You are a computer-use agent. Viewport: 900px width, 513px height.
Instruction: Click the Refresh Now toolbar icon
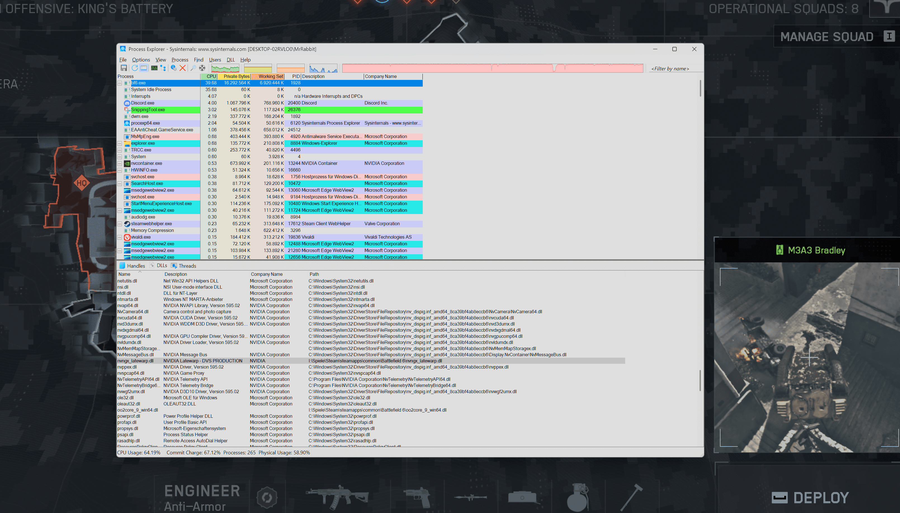[135, 68]
